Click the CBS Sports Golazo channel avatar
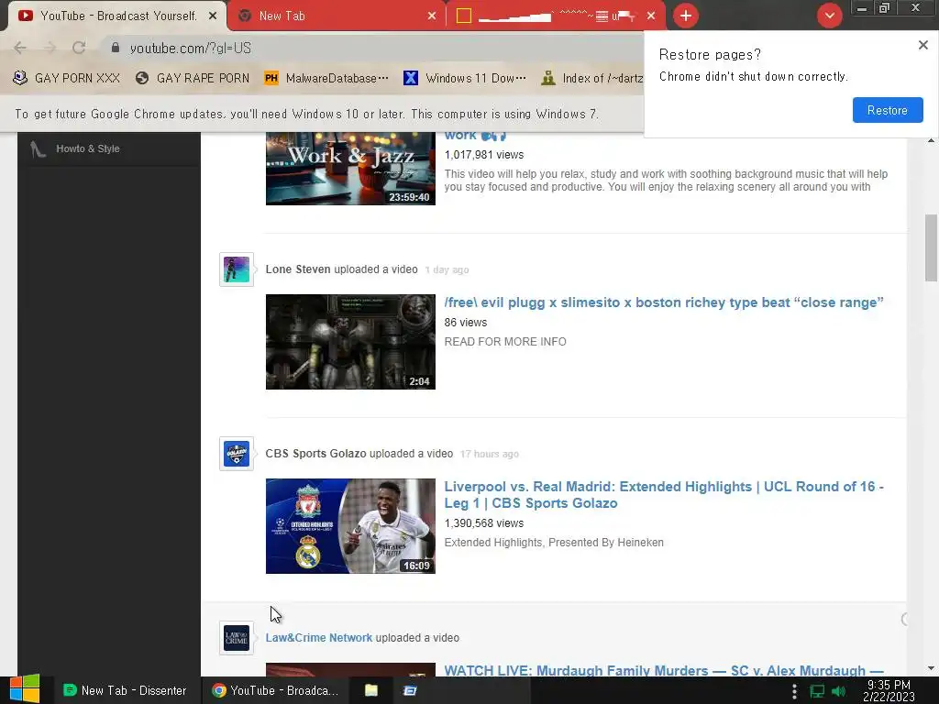Screen dimensions: 939x704 click(x=237, y=454)
